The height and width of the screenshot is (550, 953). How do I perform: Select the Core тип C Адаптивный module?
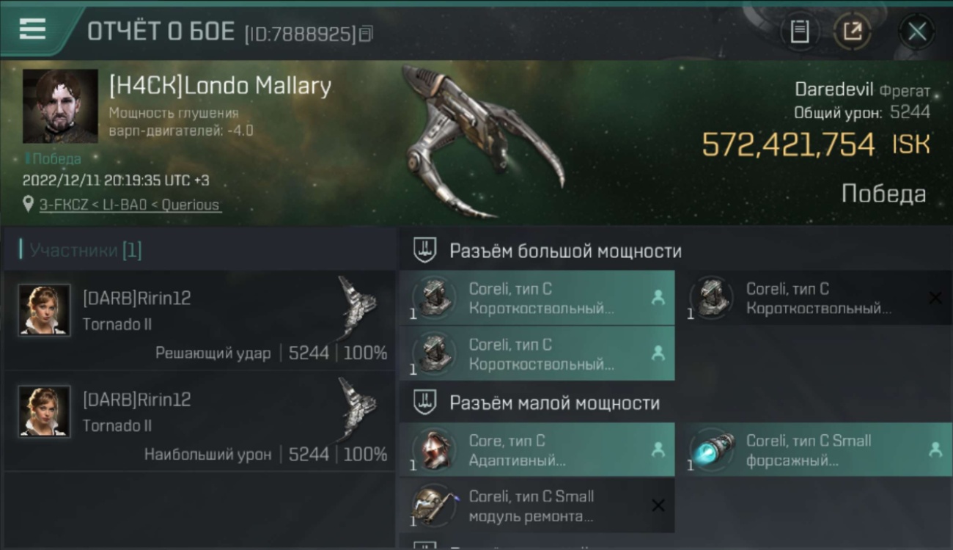tap(537, 450)
